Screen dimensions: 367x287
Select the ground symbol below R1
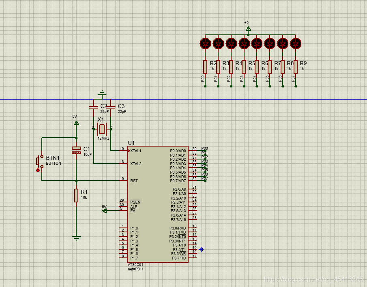[x=76, y=238]
